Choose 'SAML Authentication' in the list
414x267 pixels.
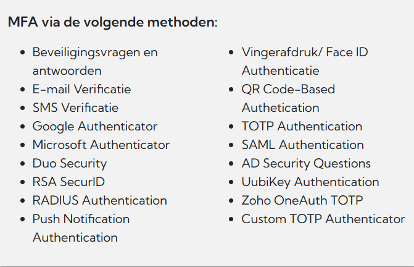coord(302,145)
